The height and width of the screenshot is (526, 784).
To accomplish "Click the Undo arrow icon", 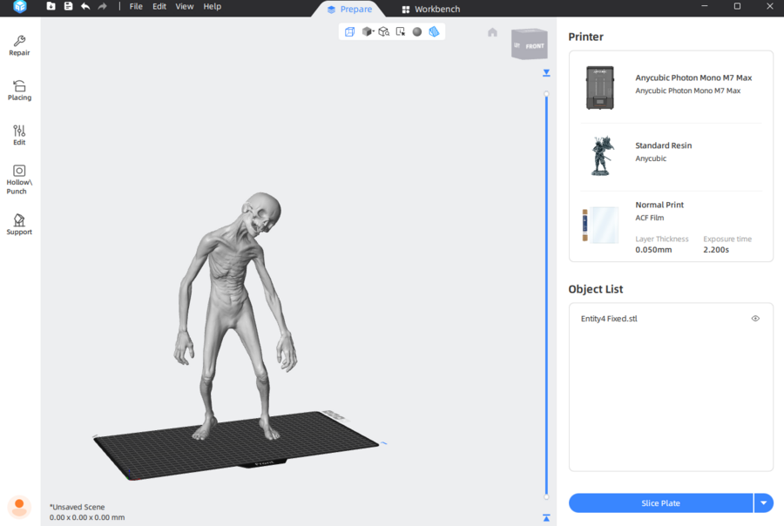I will point(84,6).
